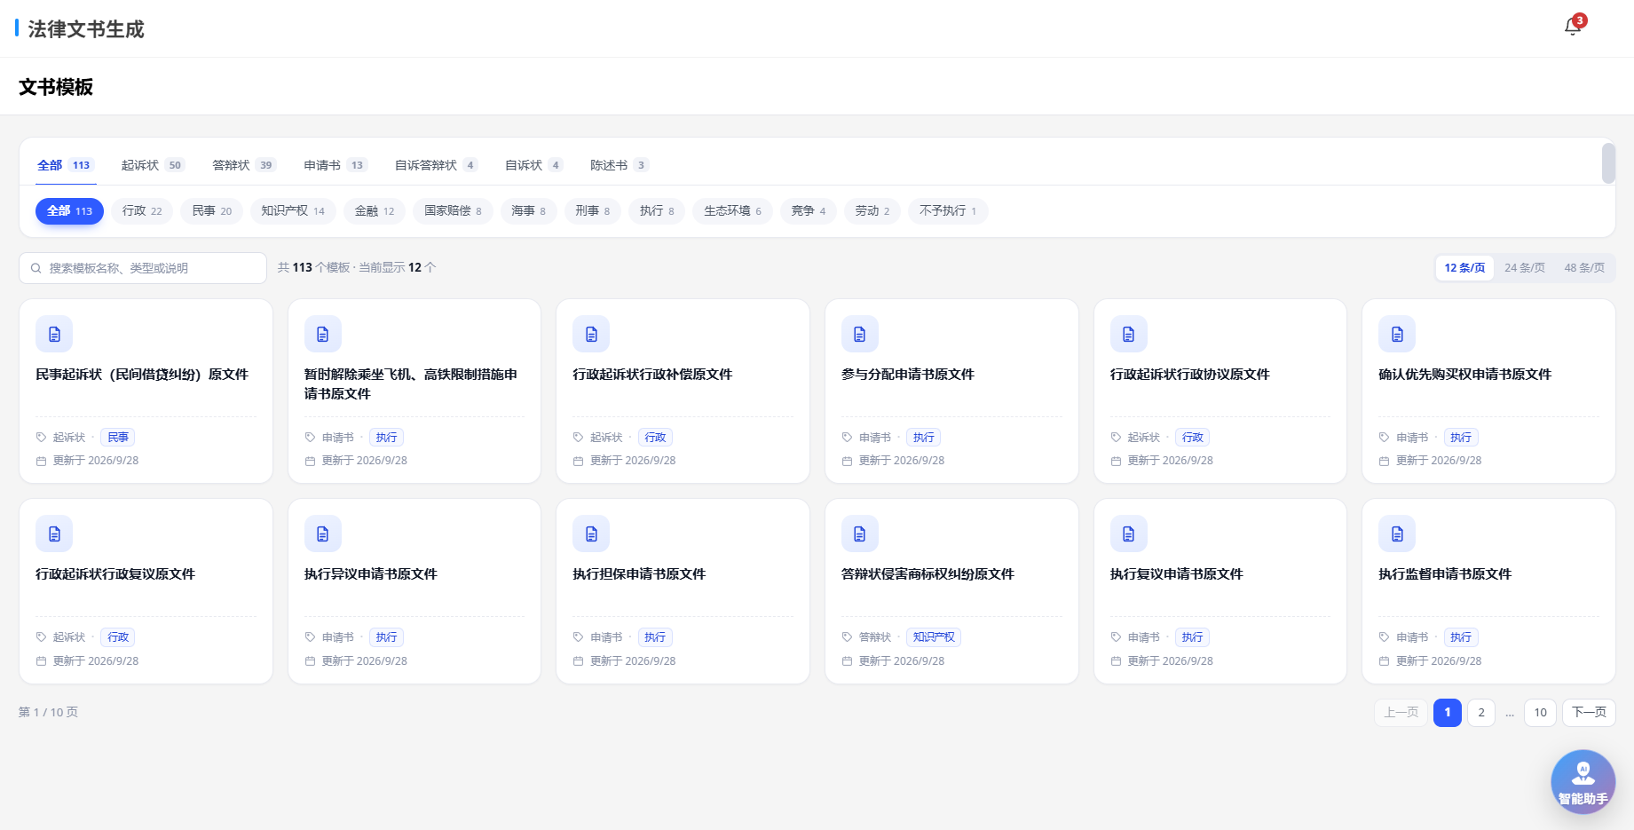Switch to the 起诉状 tab
This screenshot has width=1634, height=830.
click(152, 165)
